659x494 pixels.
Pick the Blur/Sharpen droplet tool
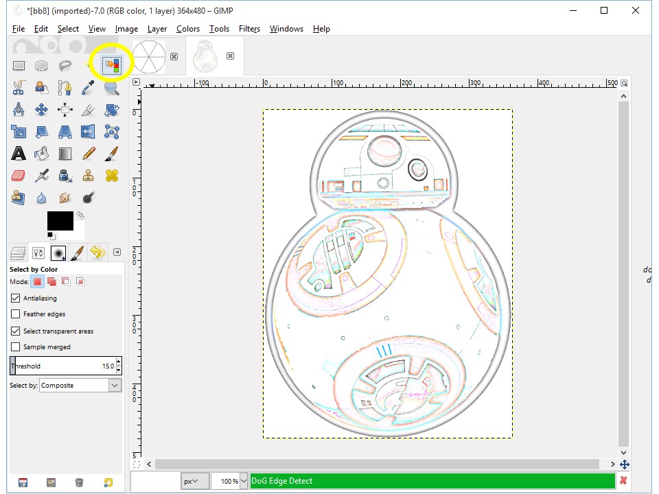41,198
